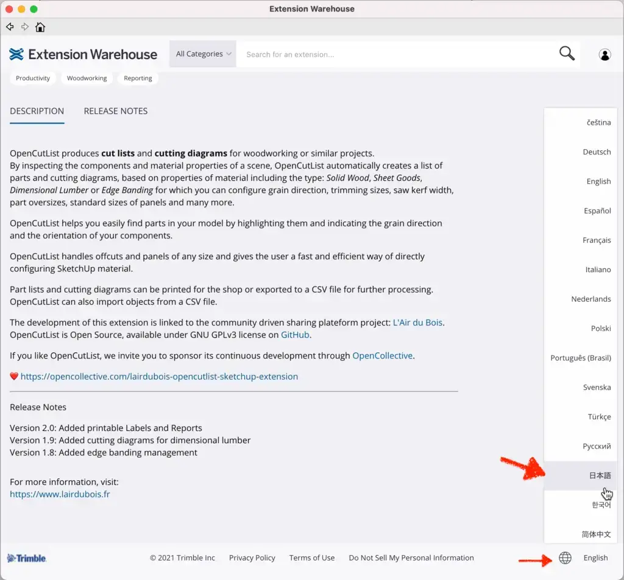Choose 한국어 from language menu
624x580 pixels.
(x=581, y=505)
